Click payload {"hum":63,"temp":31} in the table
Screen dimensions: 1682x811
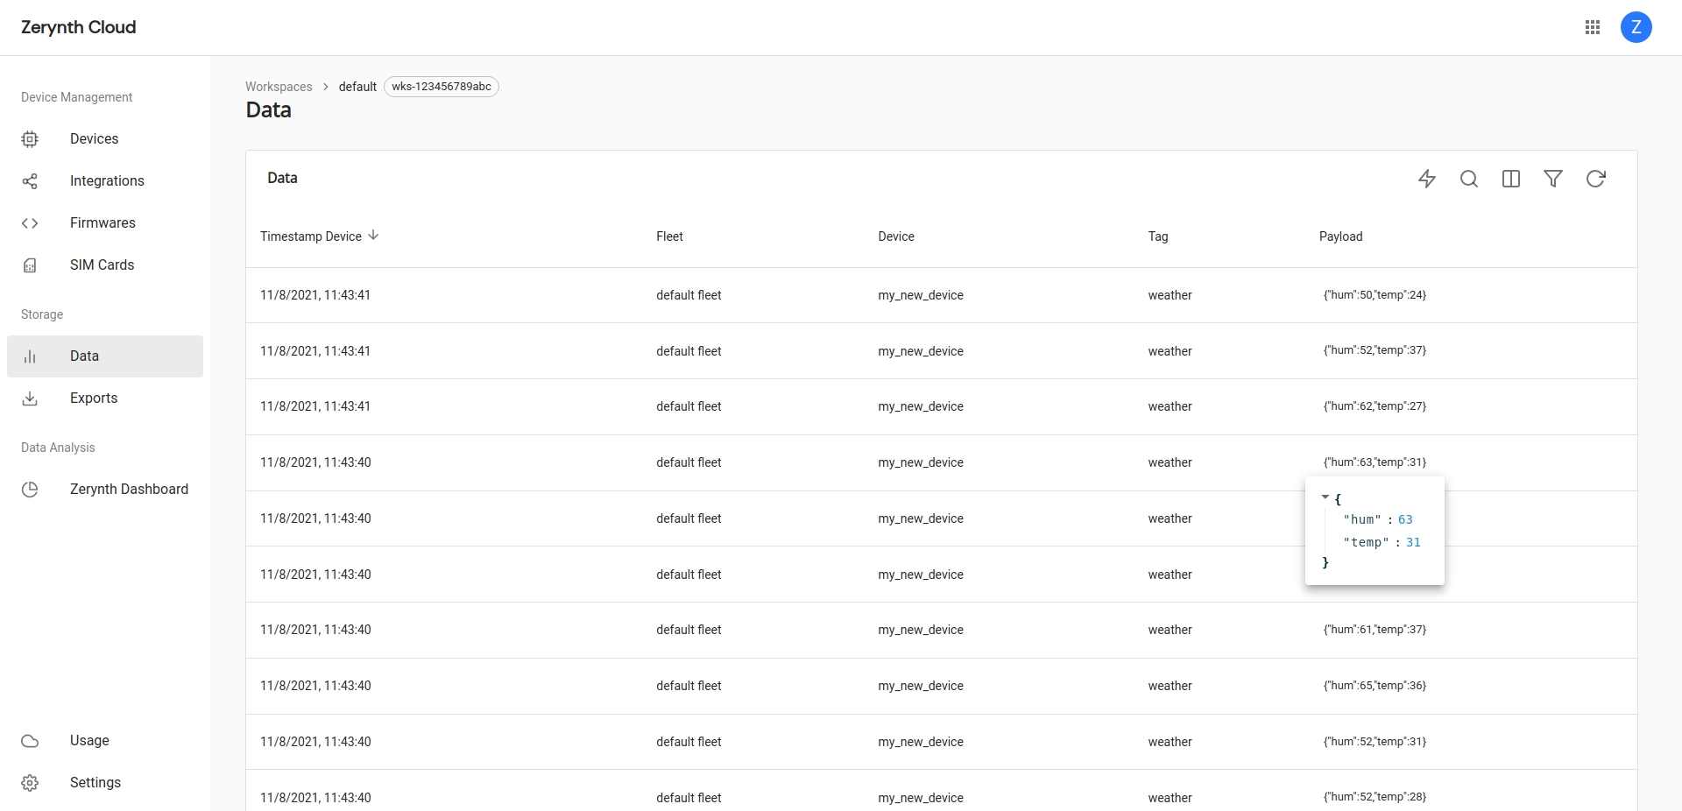point(1375,462)
